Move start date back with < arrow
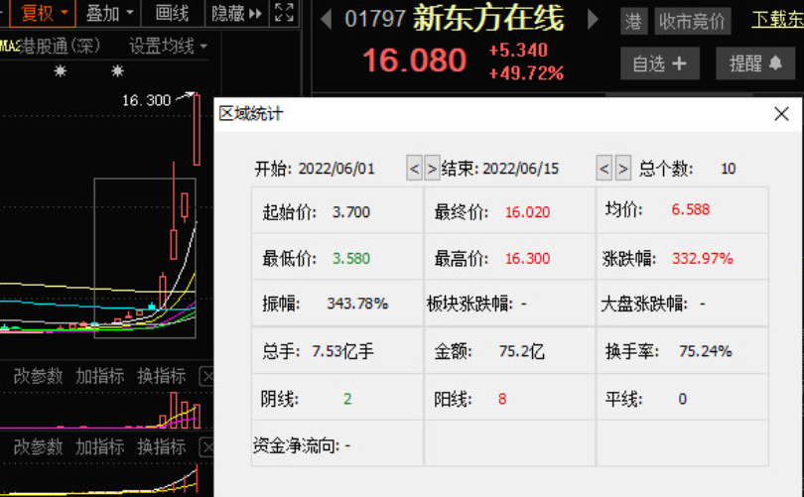Image resolution: width=804 pixels, height=497 pixels. click(x=414, y=168)
